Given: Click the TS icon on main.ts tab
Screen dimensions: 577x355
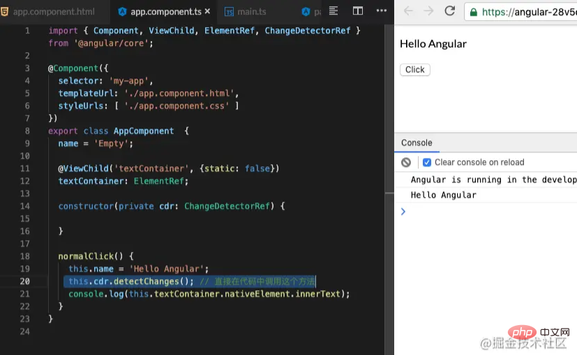Looking at the screenshot, I should 229,12.
